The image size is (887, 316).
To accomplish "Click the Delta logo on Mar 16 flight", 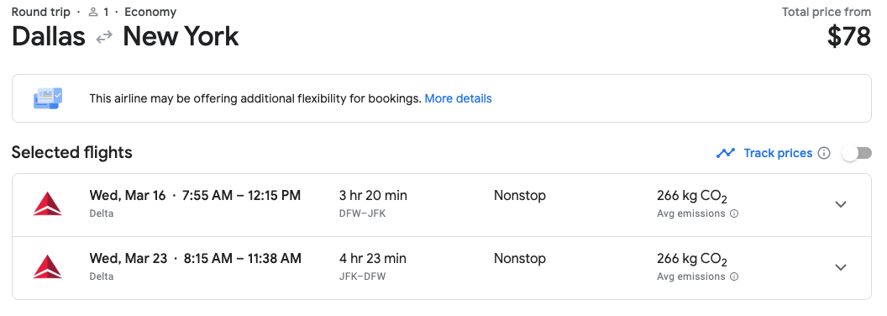I will click(48, 204).
